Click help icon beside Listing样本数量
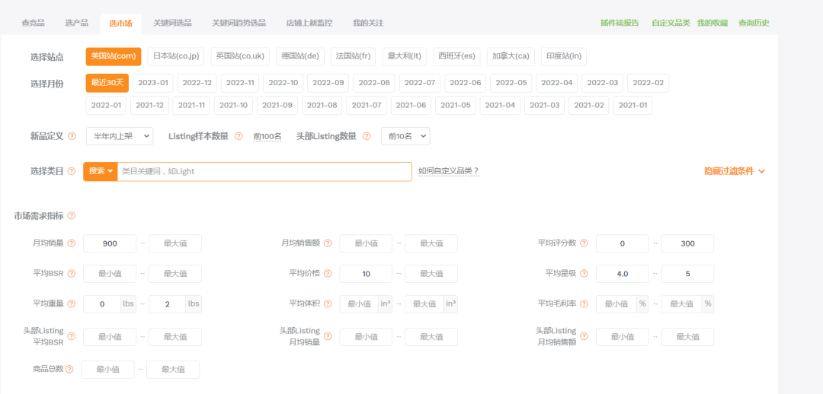 click(239, 136)
